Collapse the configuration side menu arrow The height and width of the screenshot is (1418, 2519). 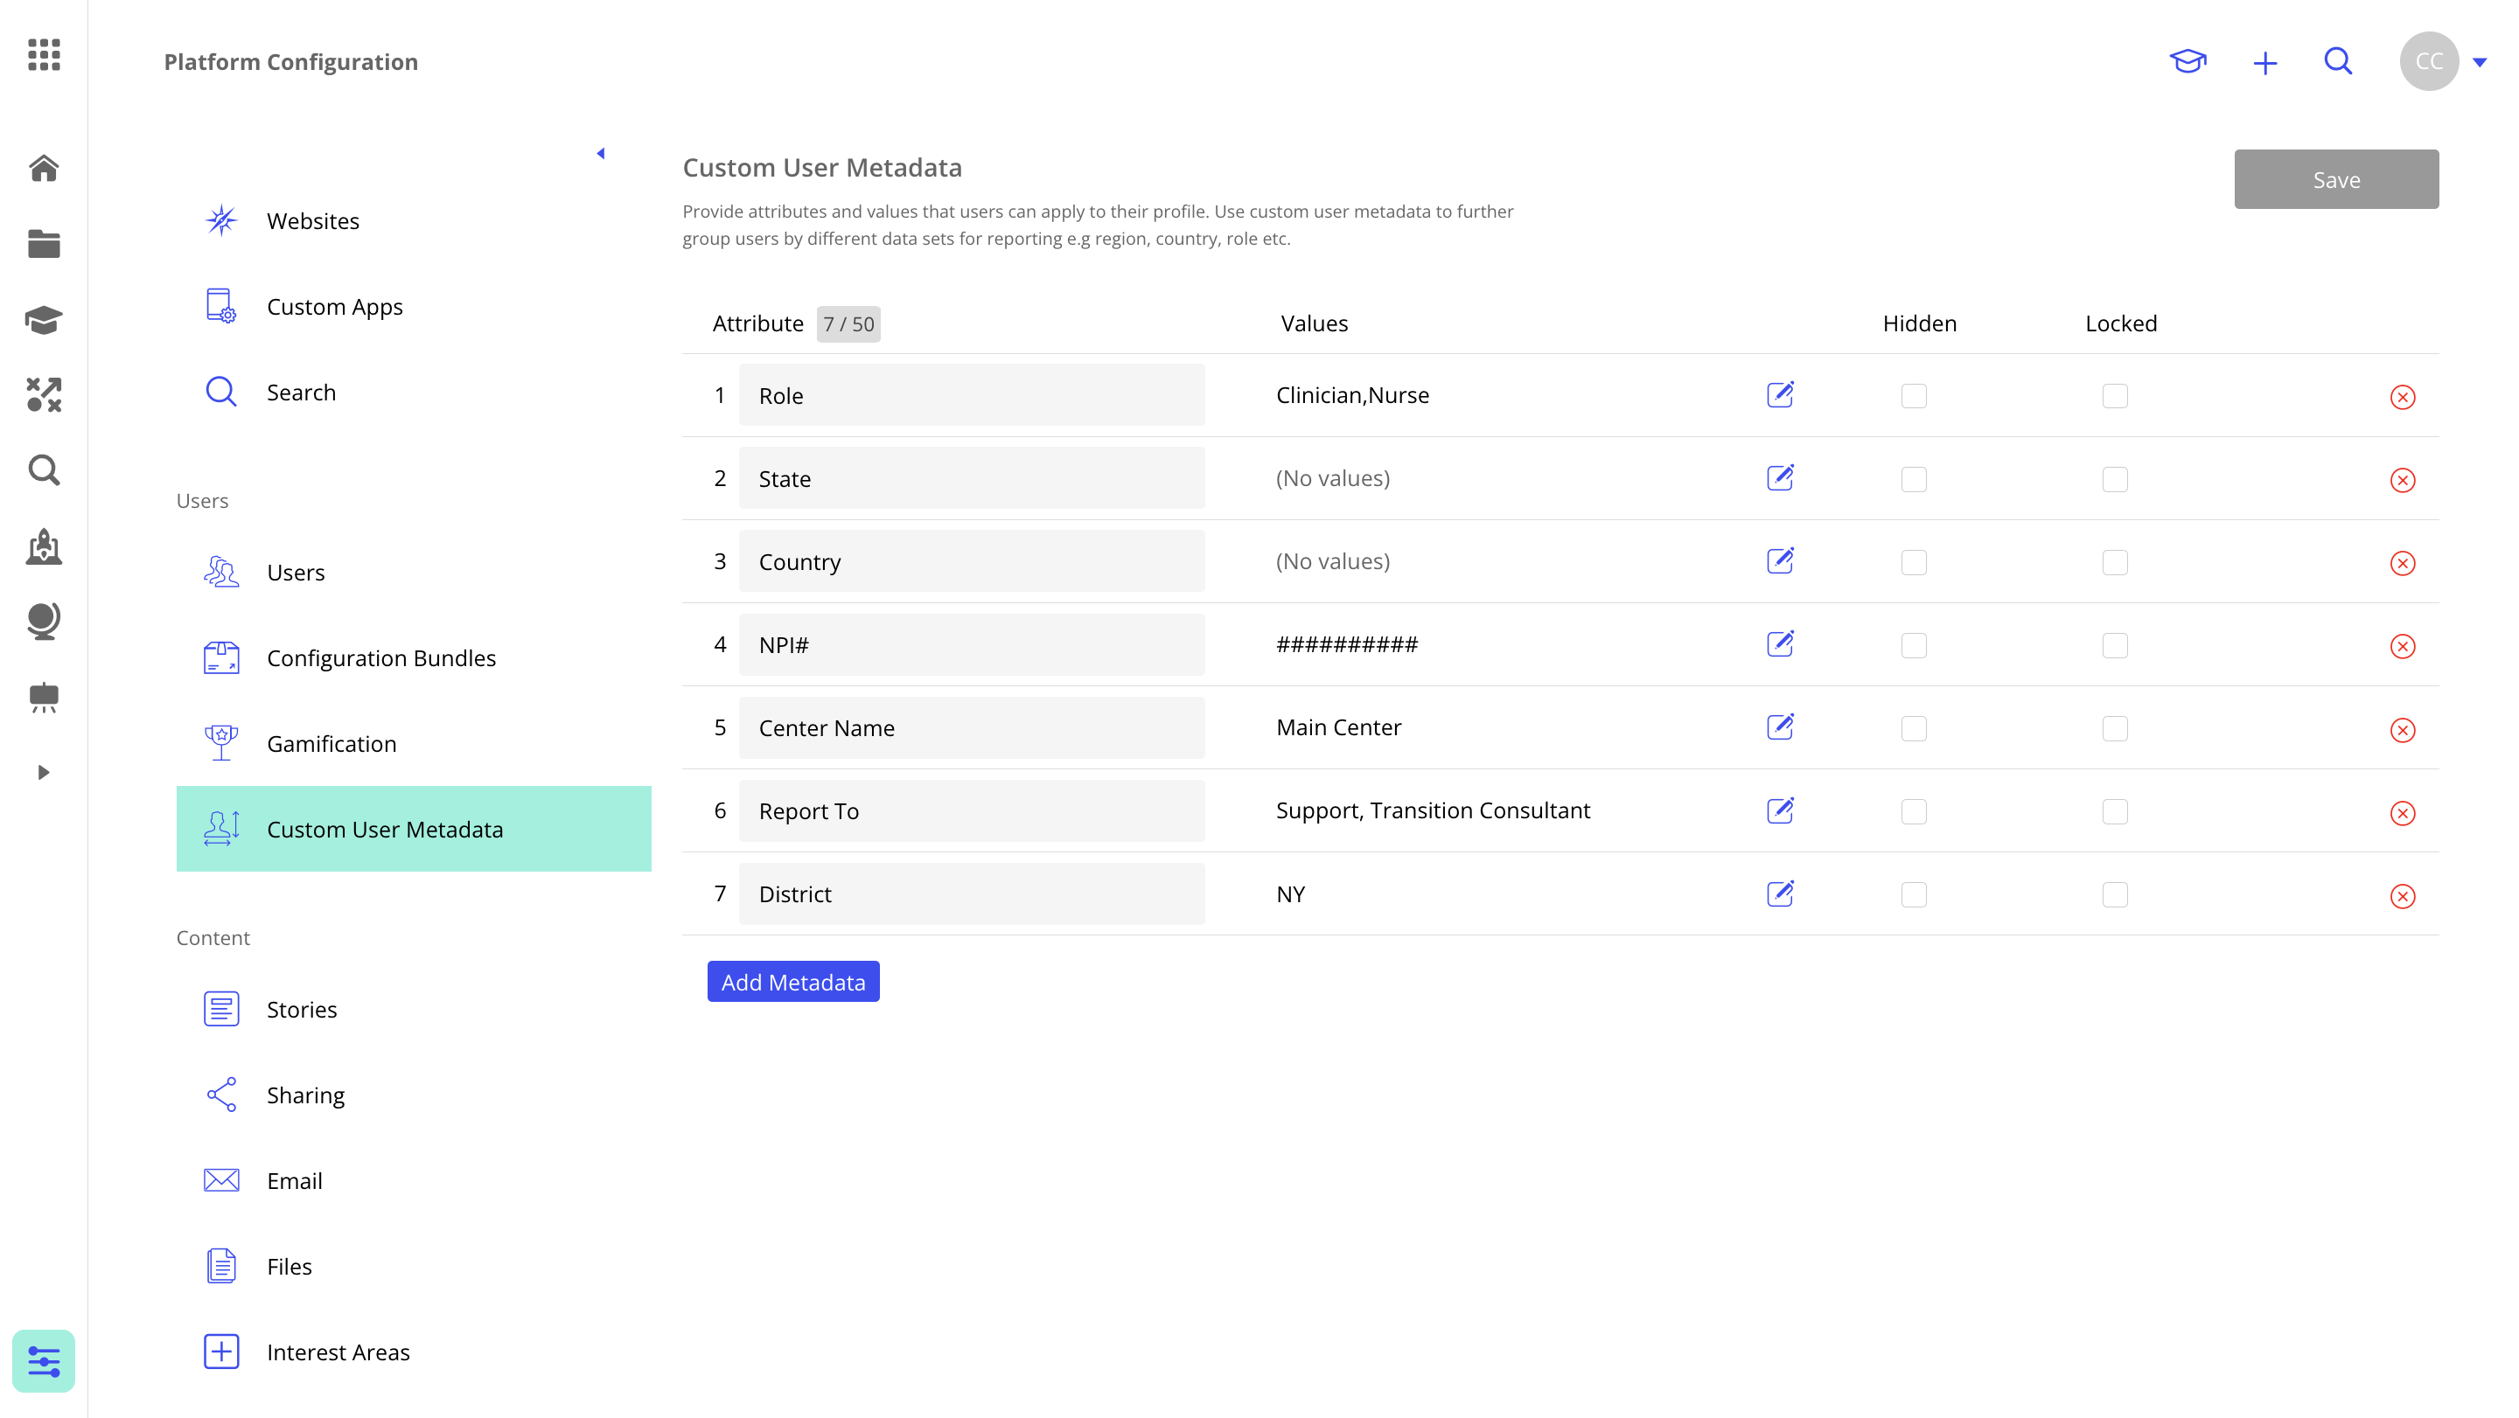(x=600, y=152)
